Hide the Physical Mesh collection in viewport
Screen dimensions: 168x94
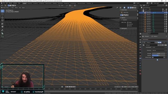point(165,11)
